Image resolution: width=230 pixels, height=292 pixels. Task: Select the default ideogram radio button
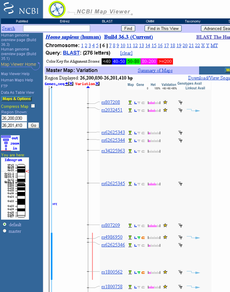5,224
